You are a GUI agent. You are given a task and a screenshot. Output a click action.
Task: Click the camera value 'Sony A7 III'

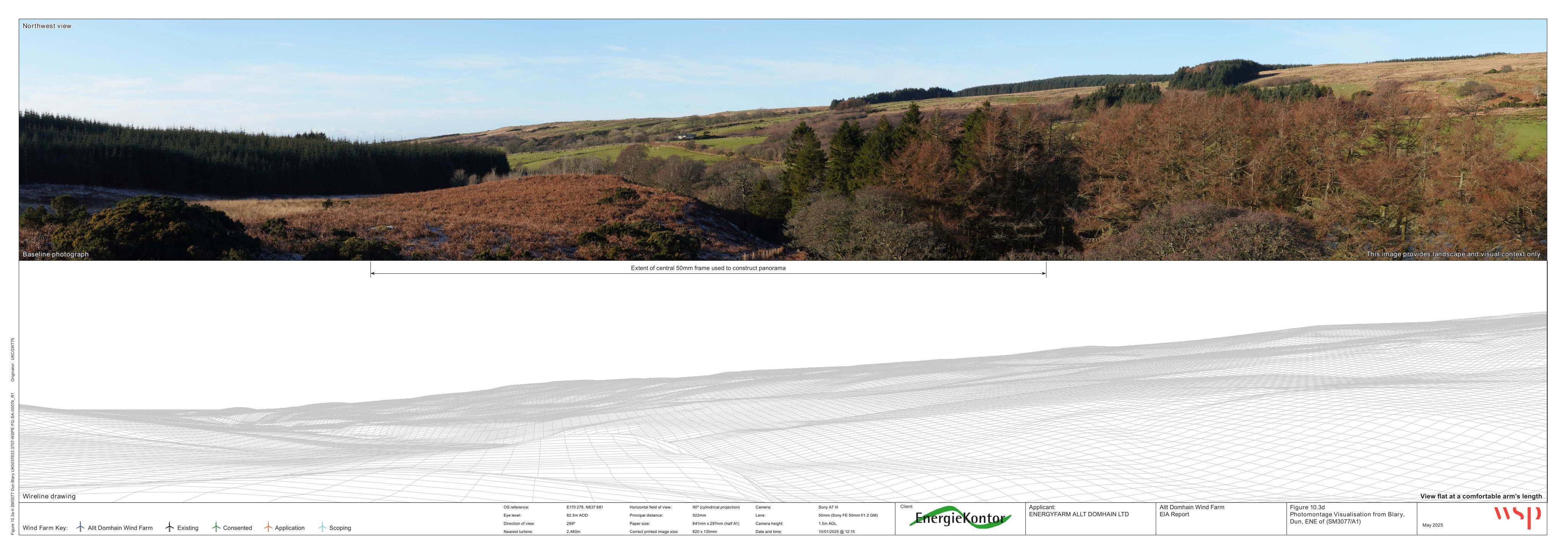pos(828,507)
